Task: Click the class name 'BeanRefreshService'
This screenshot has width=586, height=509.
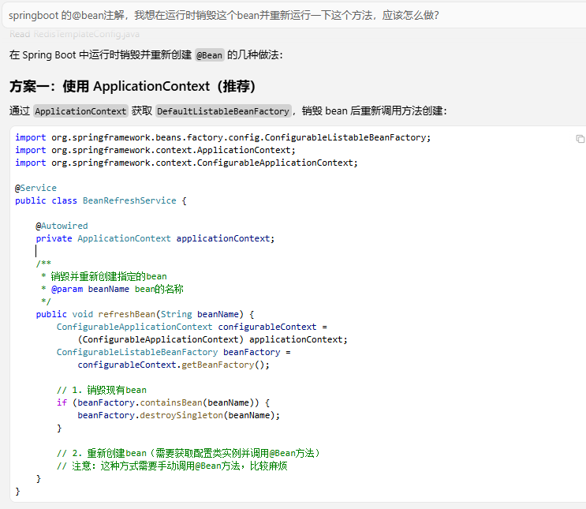Action: click(129, 200)
